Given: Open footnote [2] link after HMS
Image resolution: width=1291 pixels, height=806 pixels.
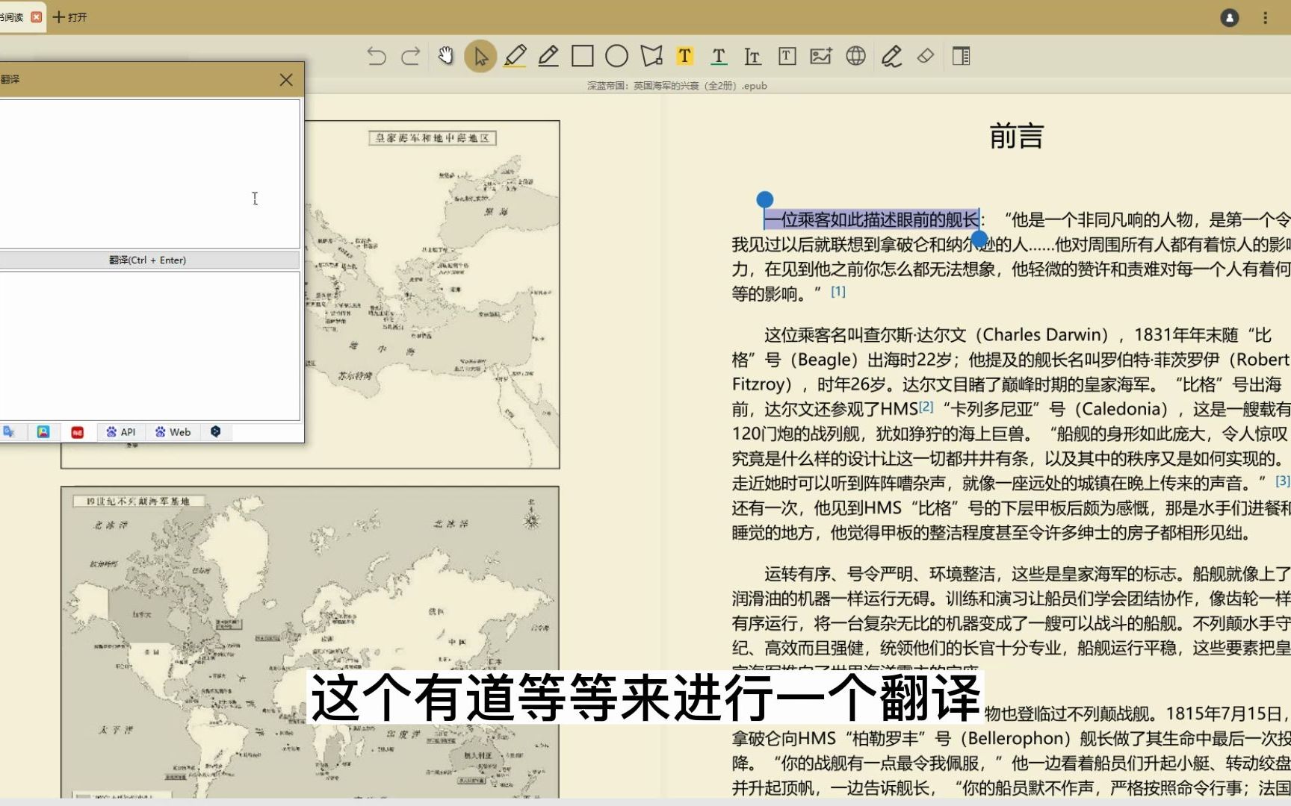Looking at the screenshot, I should click(926, 407).
